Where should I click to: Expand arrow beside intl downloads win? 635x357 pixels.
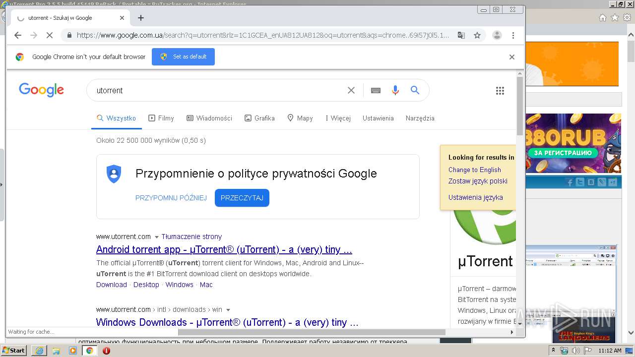pyautogui.click(x=228, y=310)
